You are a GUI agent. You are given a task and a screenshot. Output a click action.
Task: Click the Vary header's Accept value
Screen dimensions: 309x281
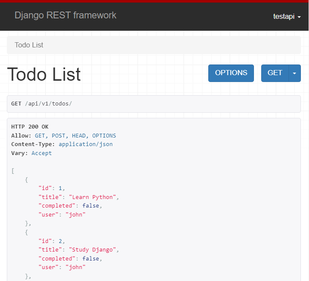tap(41, 153)
